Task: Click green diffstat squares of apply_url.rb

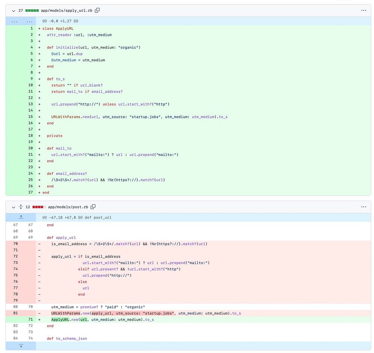Action: (x=32, y=10)
